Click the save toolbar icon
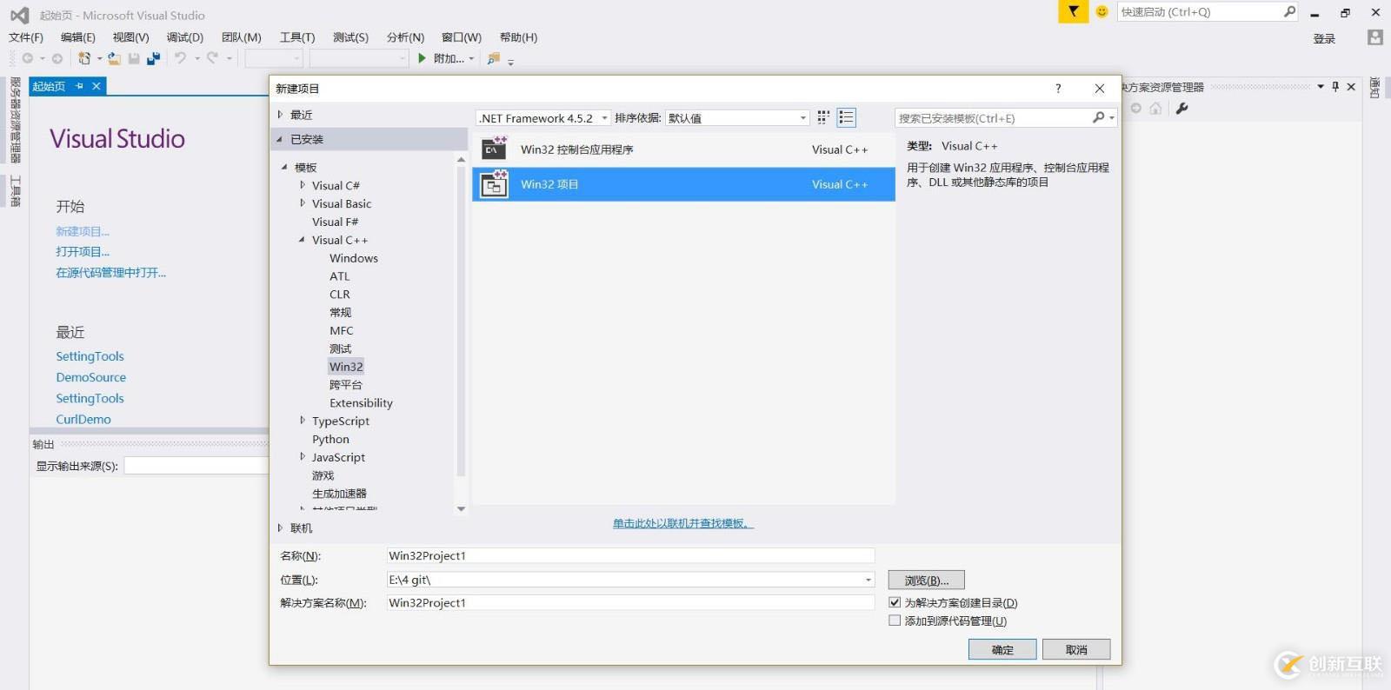The width and height of the screenshot is (1391, 690). click(x=134, y=58)
